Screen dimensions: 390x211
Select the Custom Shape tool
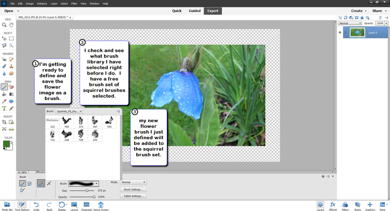[x=11, y=101]
